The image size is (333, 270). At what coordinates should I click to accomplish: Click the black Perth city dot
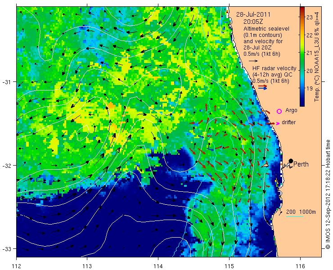291,161
